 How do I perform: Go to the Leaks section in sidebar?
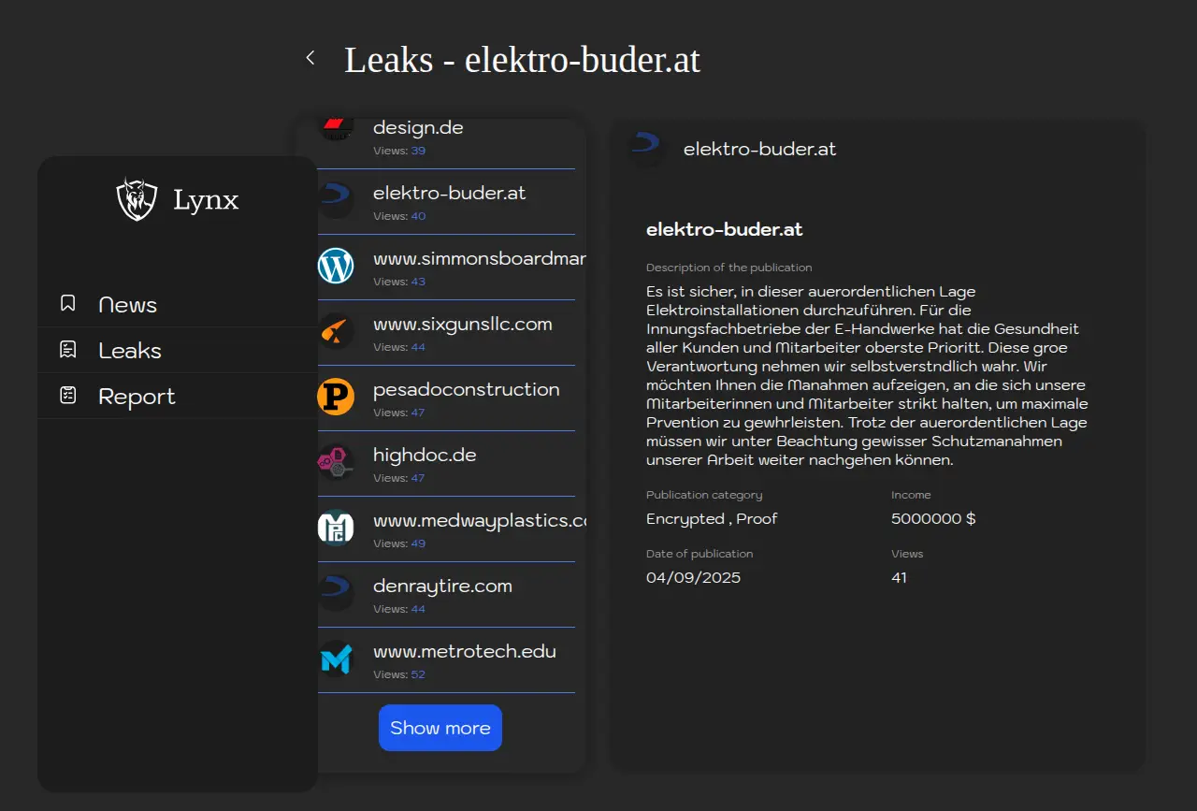tap(130, 351)
